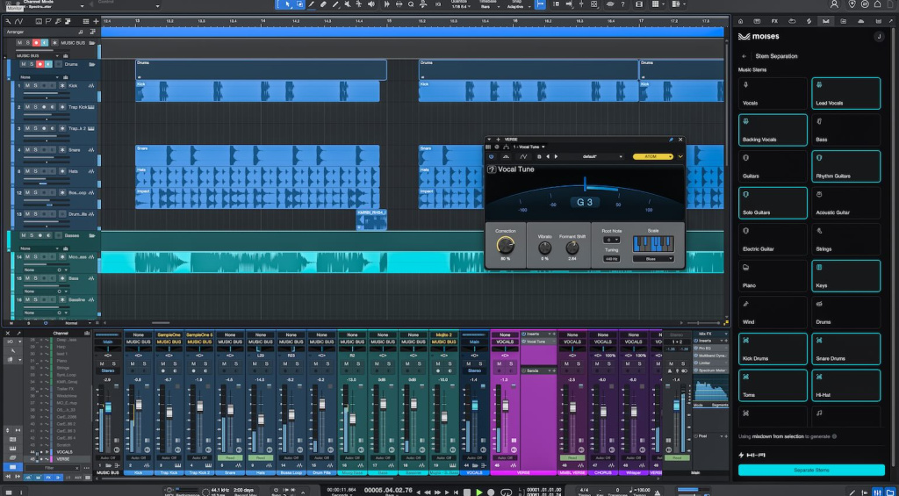Select the CHORUS channel in mixer
The image size is (899, 496).
tap(603, 473)
